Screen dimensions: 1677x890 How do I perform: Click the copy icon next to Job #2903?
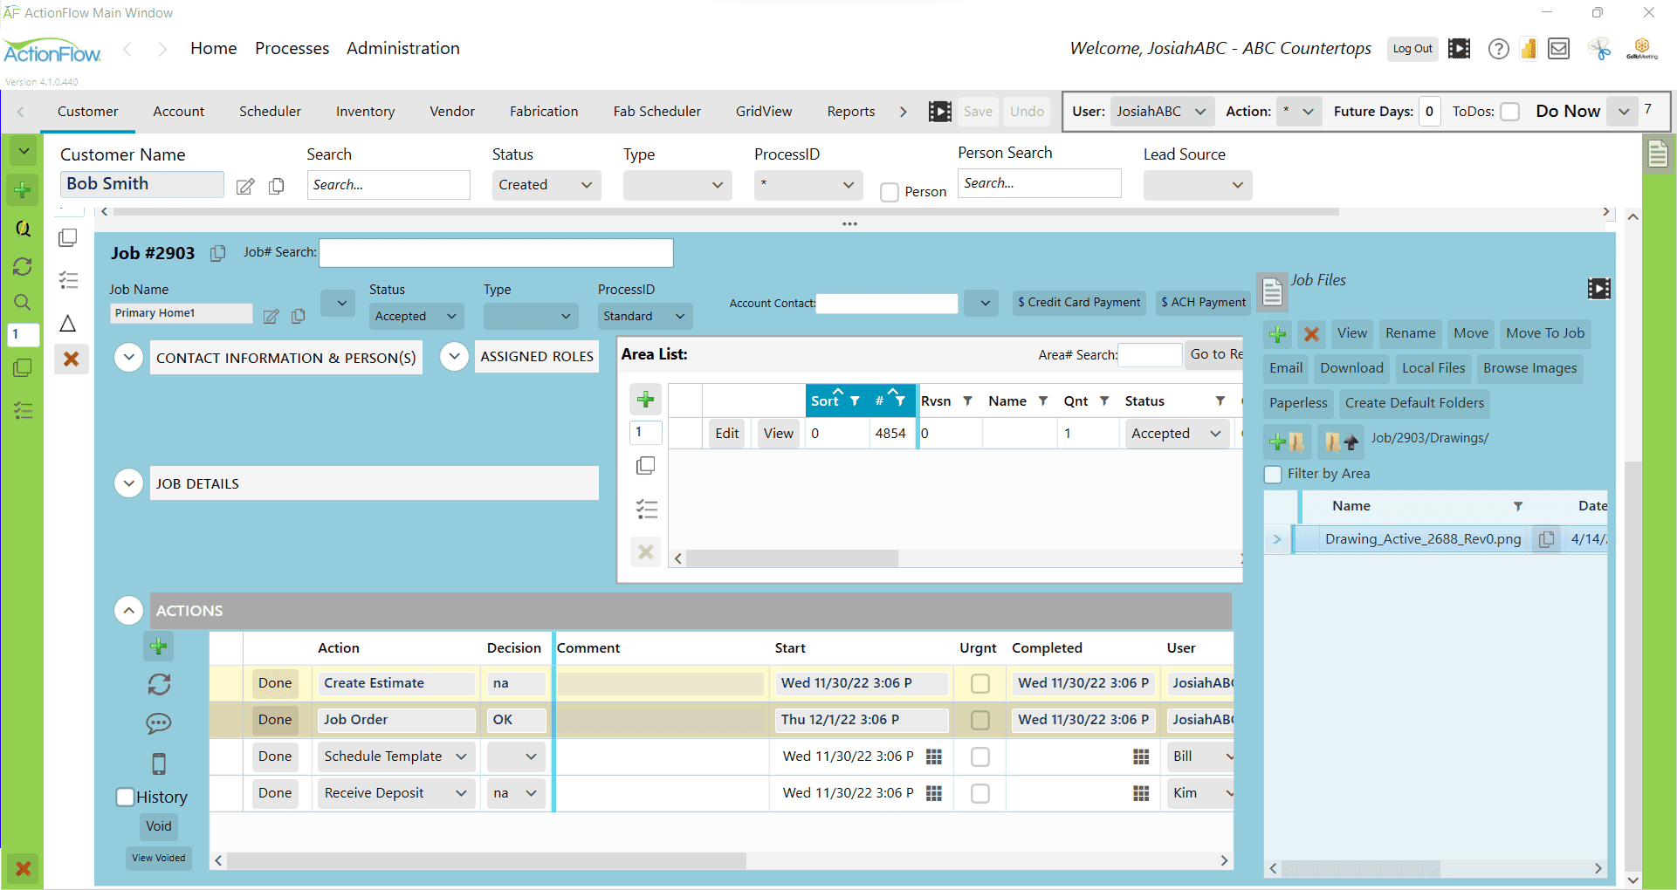tap(217, 253)
